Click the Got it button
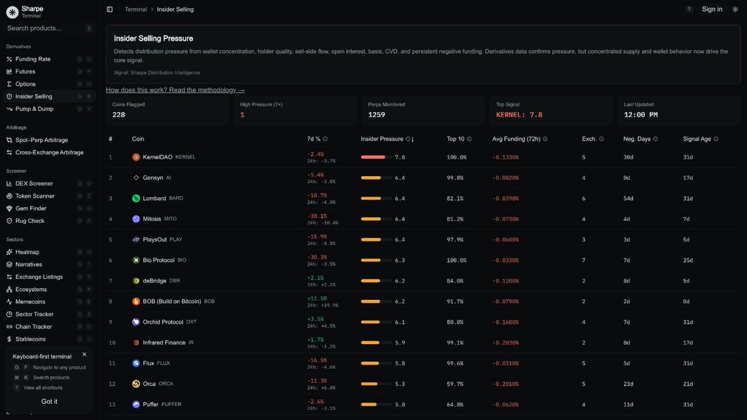This screenshot has width=747, height=420. [49, 401]
